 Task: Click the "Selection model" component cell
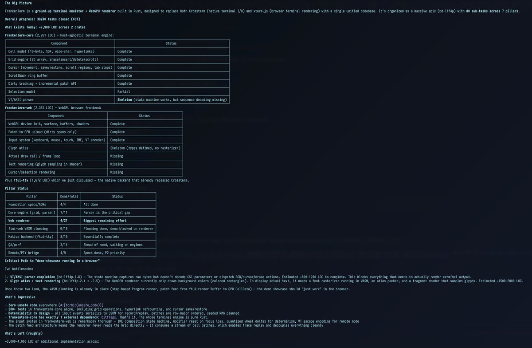tap(60, 91)
